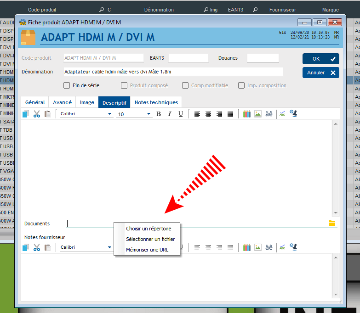Click the Annuler button

pyautogui.click(x=320, y=73)
